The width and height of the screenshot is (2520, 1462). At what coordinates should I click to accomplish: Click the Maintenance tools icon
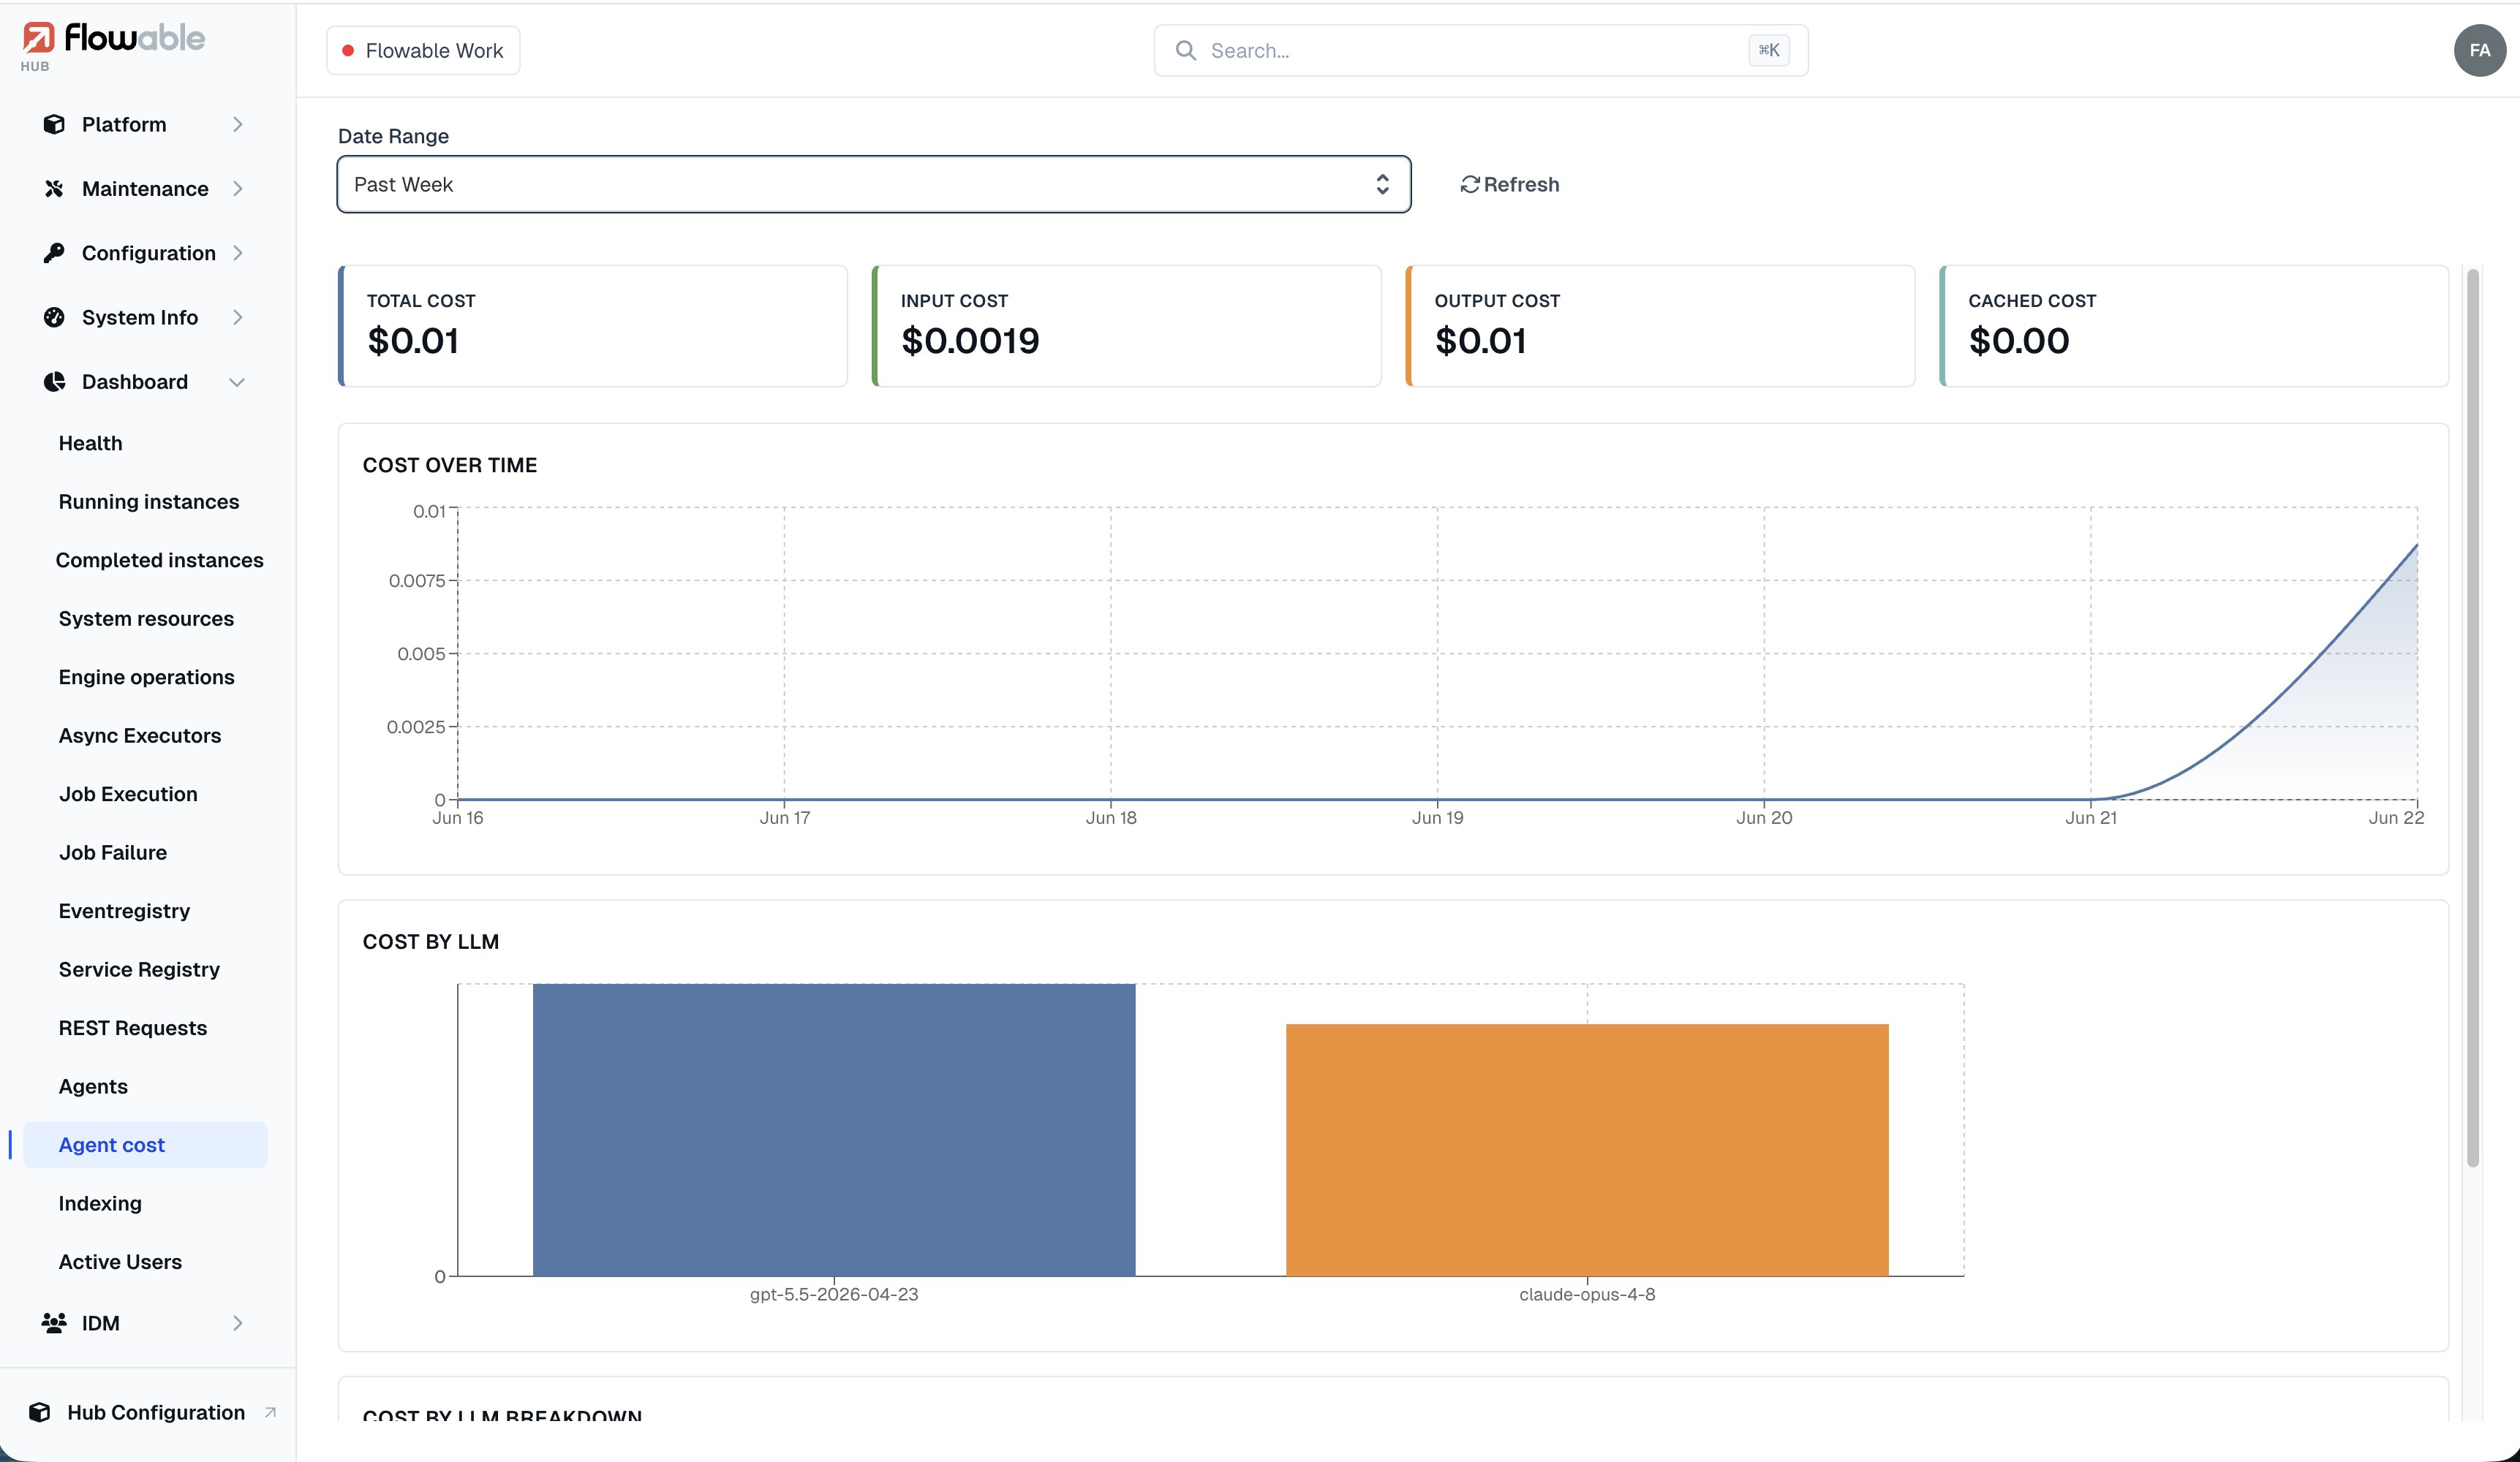54,189
